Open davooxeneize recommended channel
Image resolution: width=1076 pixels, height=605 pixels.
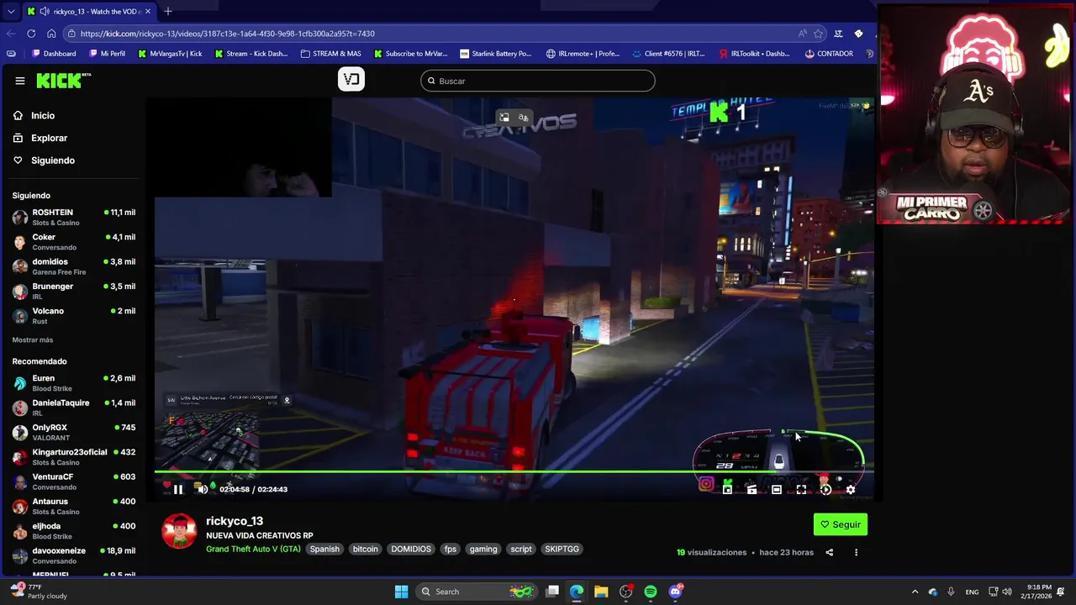[x=73, y=555]
